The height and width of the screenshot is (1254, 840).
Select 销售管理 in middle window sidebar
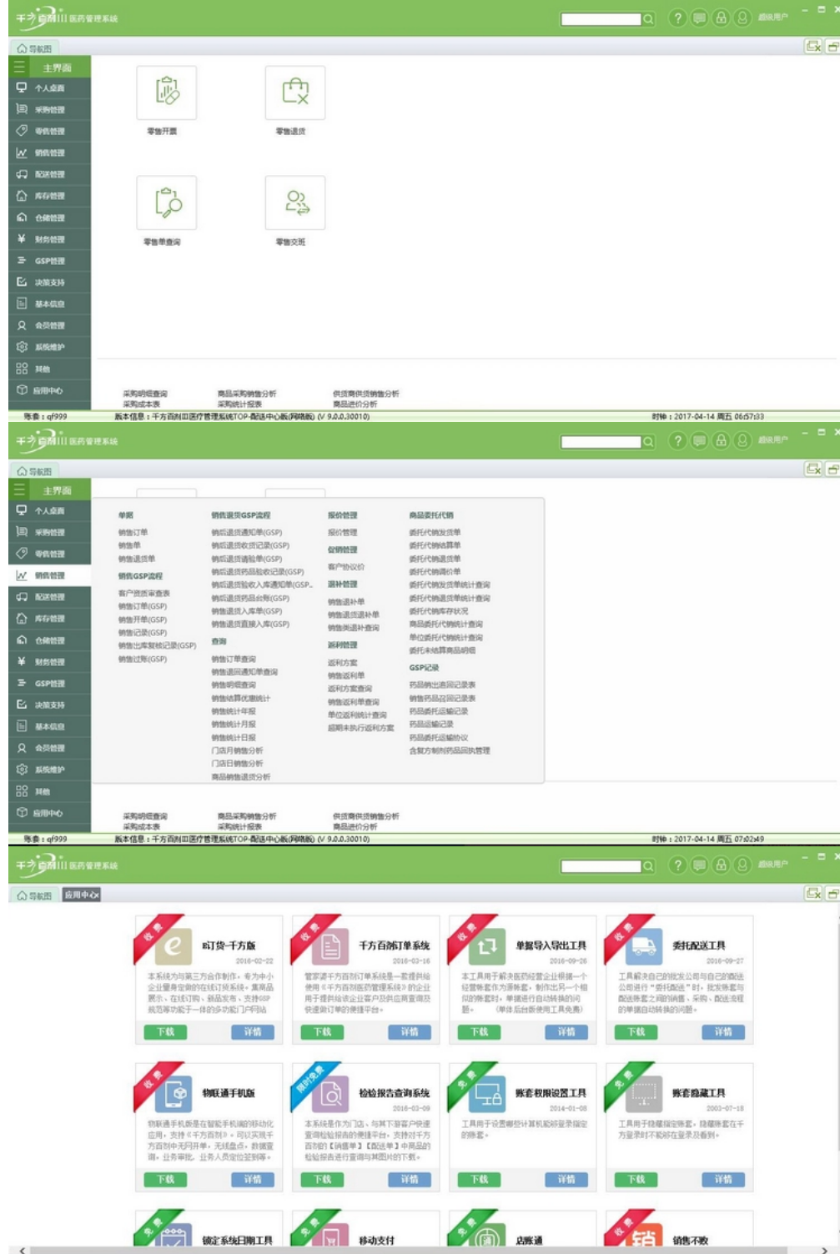pos(49,575)
